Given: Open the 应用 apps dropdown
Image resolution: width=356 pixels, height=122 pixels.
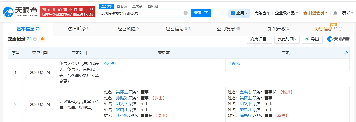Looking at the screenshot, I should pos(239,13).
